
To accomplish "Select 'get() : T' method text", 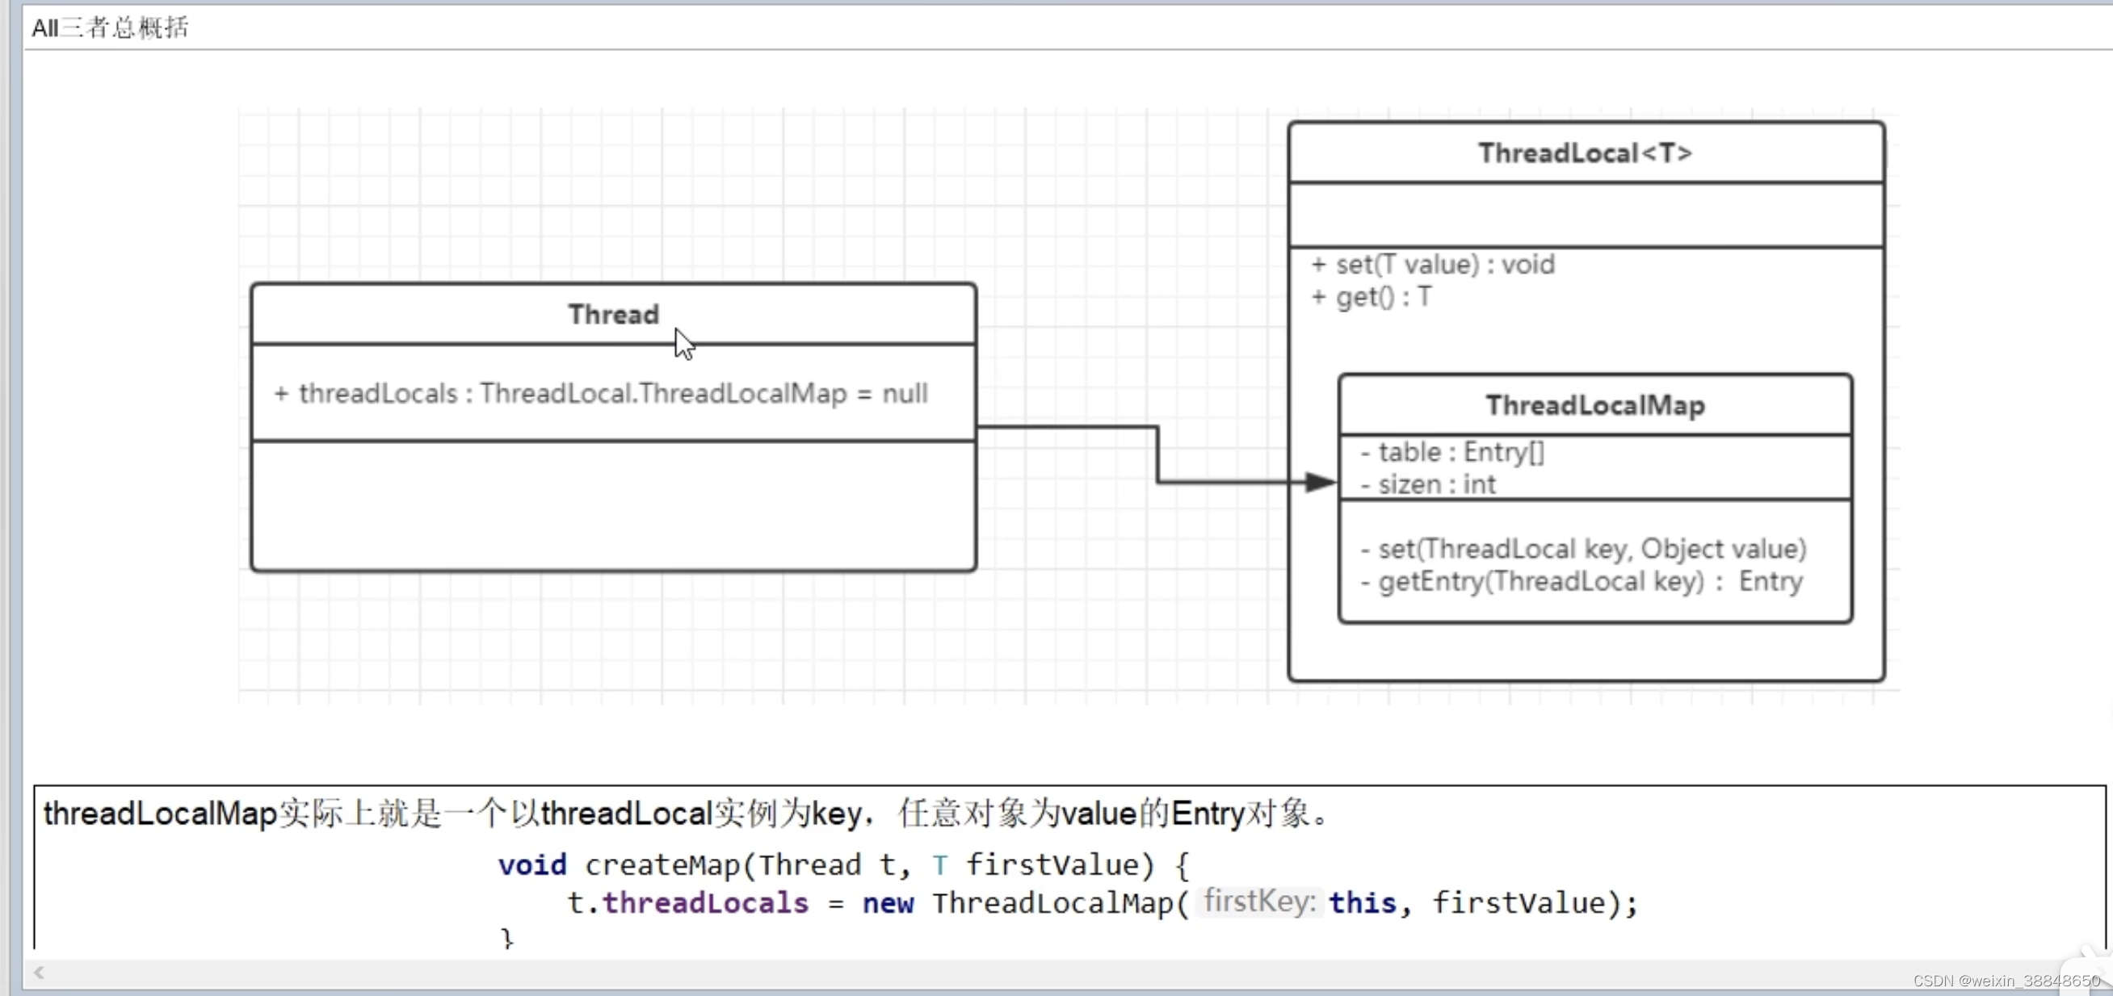I will click(x=1371, y=297).
